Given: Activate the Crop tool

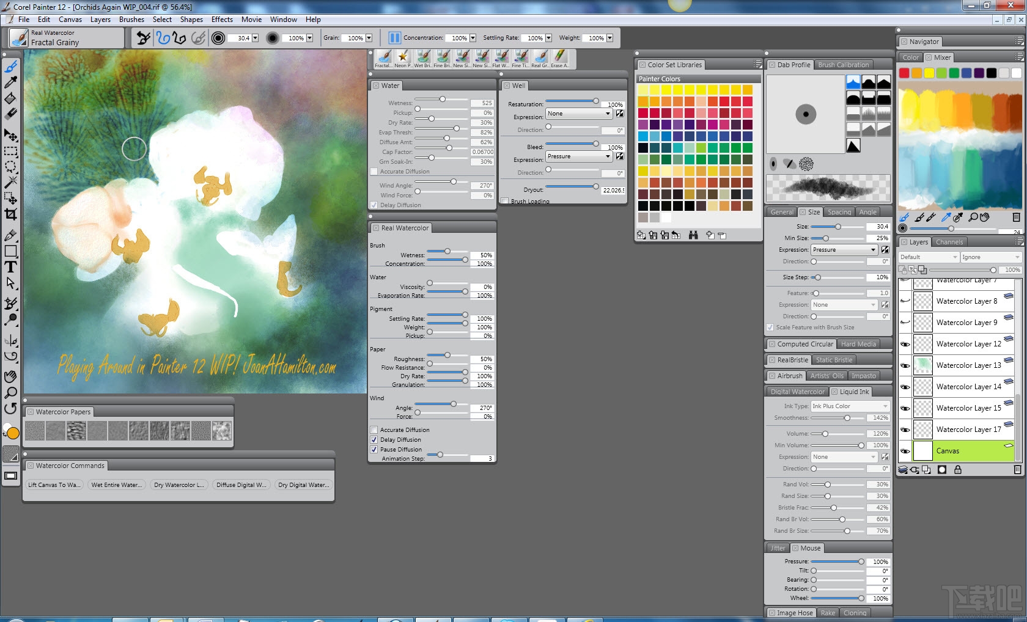Looking at the screenshot, I should 10,214.
